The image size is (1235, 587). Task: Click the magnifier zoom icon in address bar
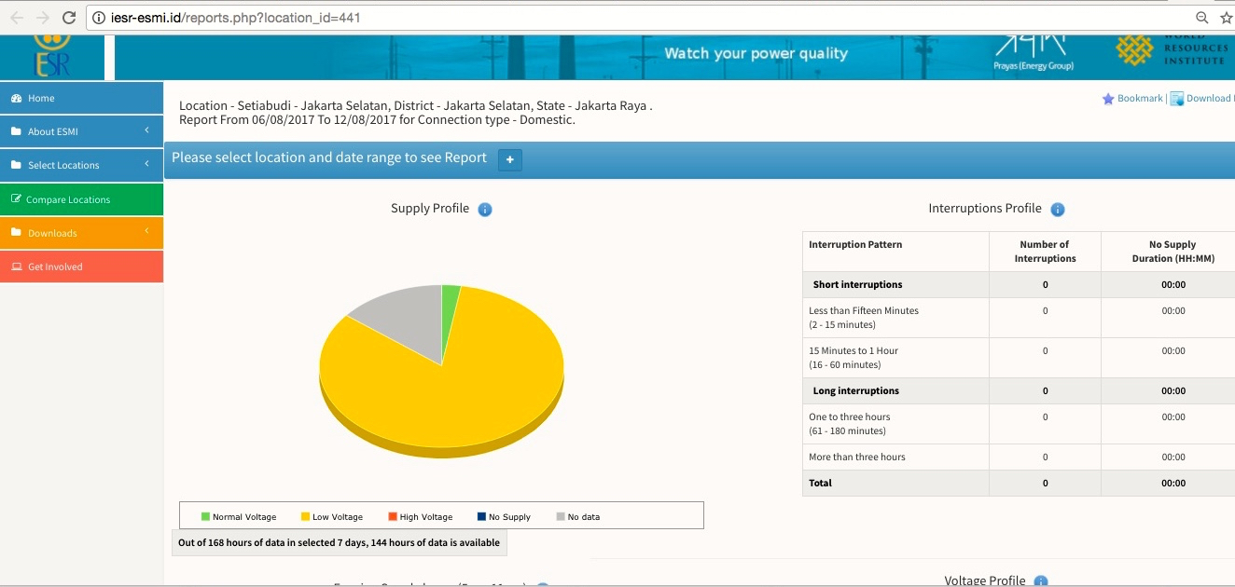click(1202, 18)
